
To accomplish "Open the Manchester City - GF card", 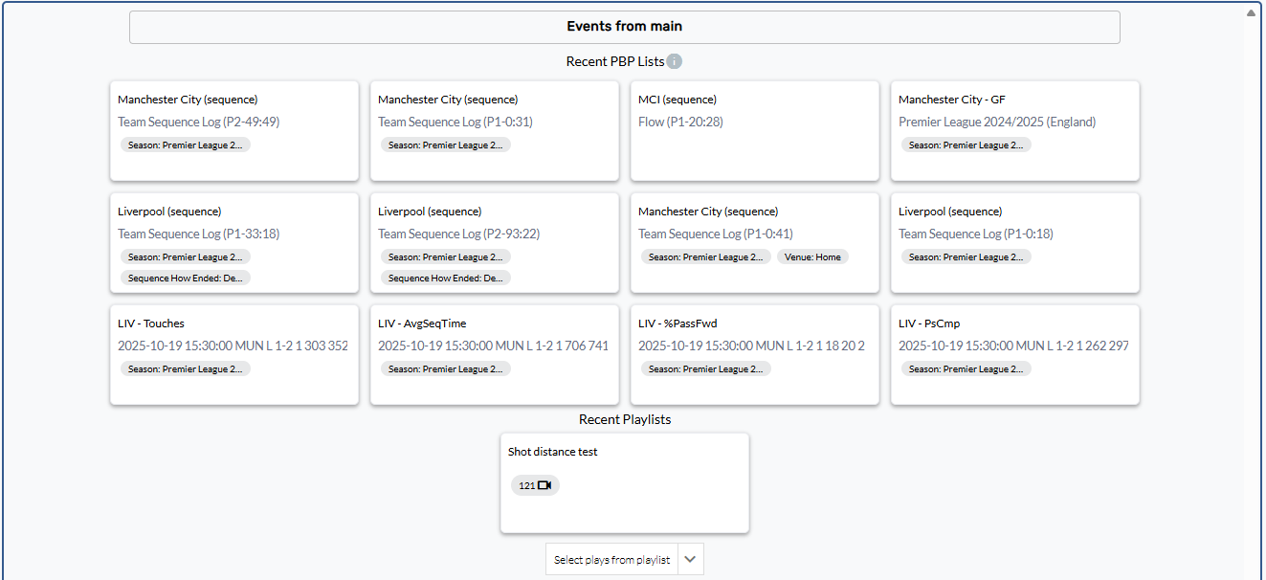I will (x=1015, y=130).
